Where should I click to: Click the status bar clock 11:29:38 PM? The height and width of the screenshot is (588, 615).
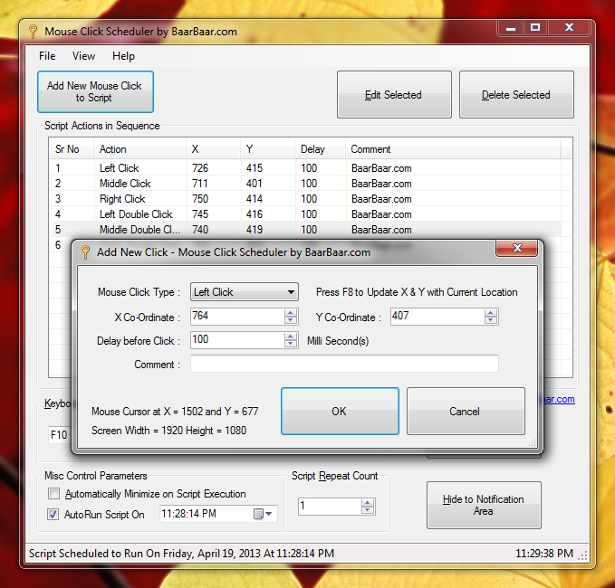(544, 553)
